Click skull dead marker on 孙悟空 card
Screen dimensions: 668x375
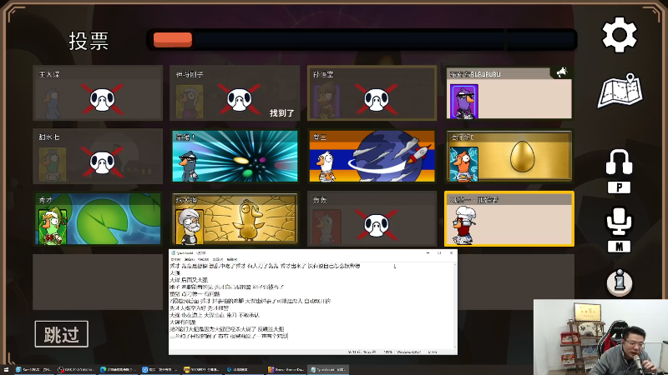click(377, 99)
